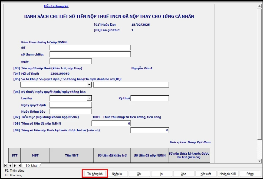
Task: Click the "Xóa" delete button
Action: [184, 174]
